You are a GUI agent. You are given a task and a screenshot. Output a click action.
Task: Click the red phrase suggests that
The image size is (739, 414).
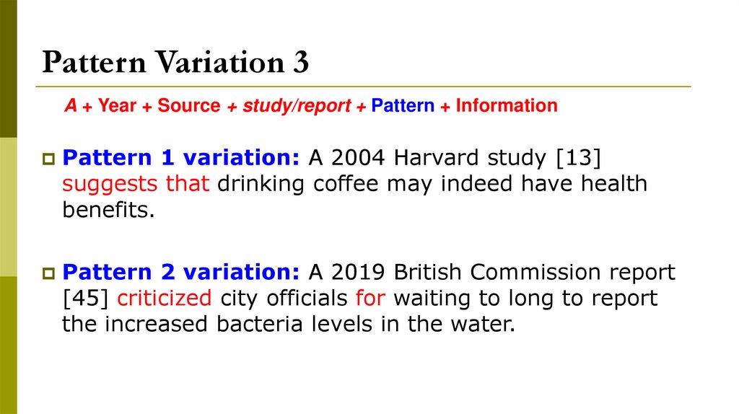point(136,183)
